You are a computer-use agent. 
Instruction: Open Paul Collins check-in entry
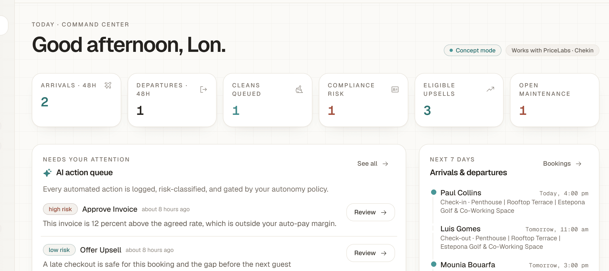(510, 202)
